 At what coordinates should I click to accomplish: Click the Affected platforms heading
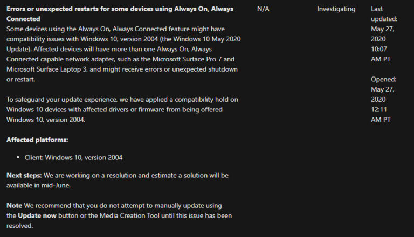[37, 140]
